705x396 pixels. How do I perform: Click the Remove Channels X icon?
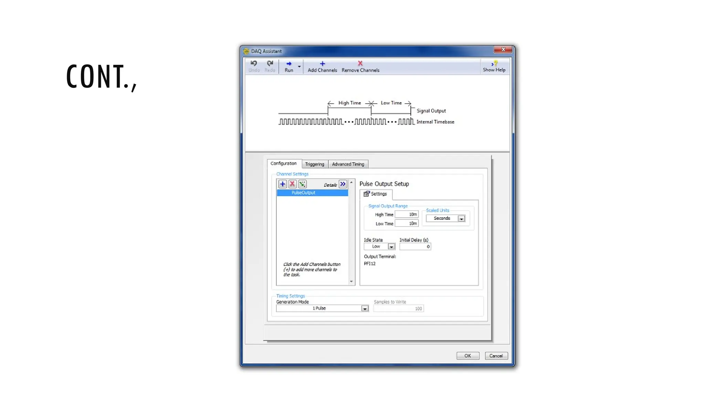tap(360, 64)
